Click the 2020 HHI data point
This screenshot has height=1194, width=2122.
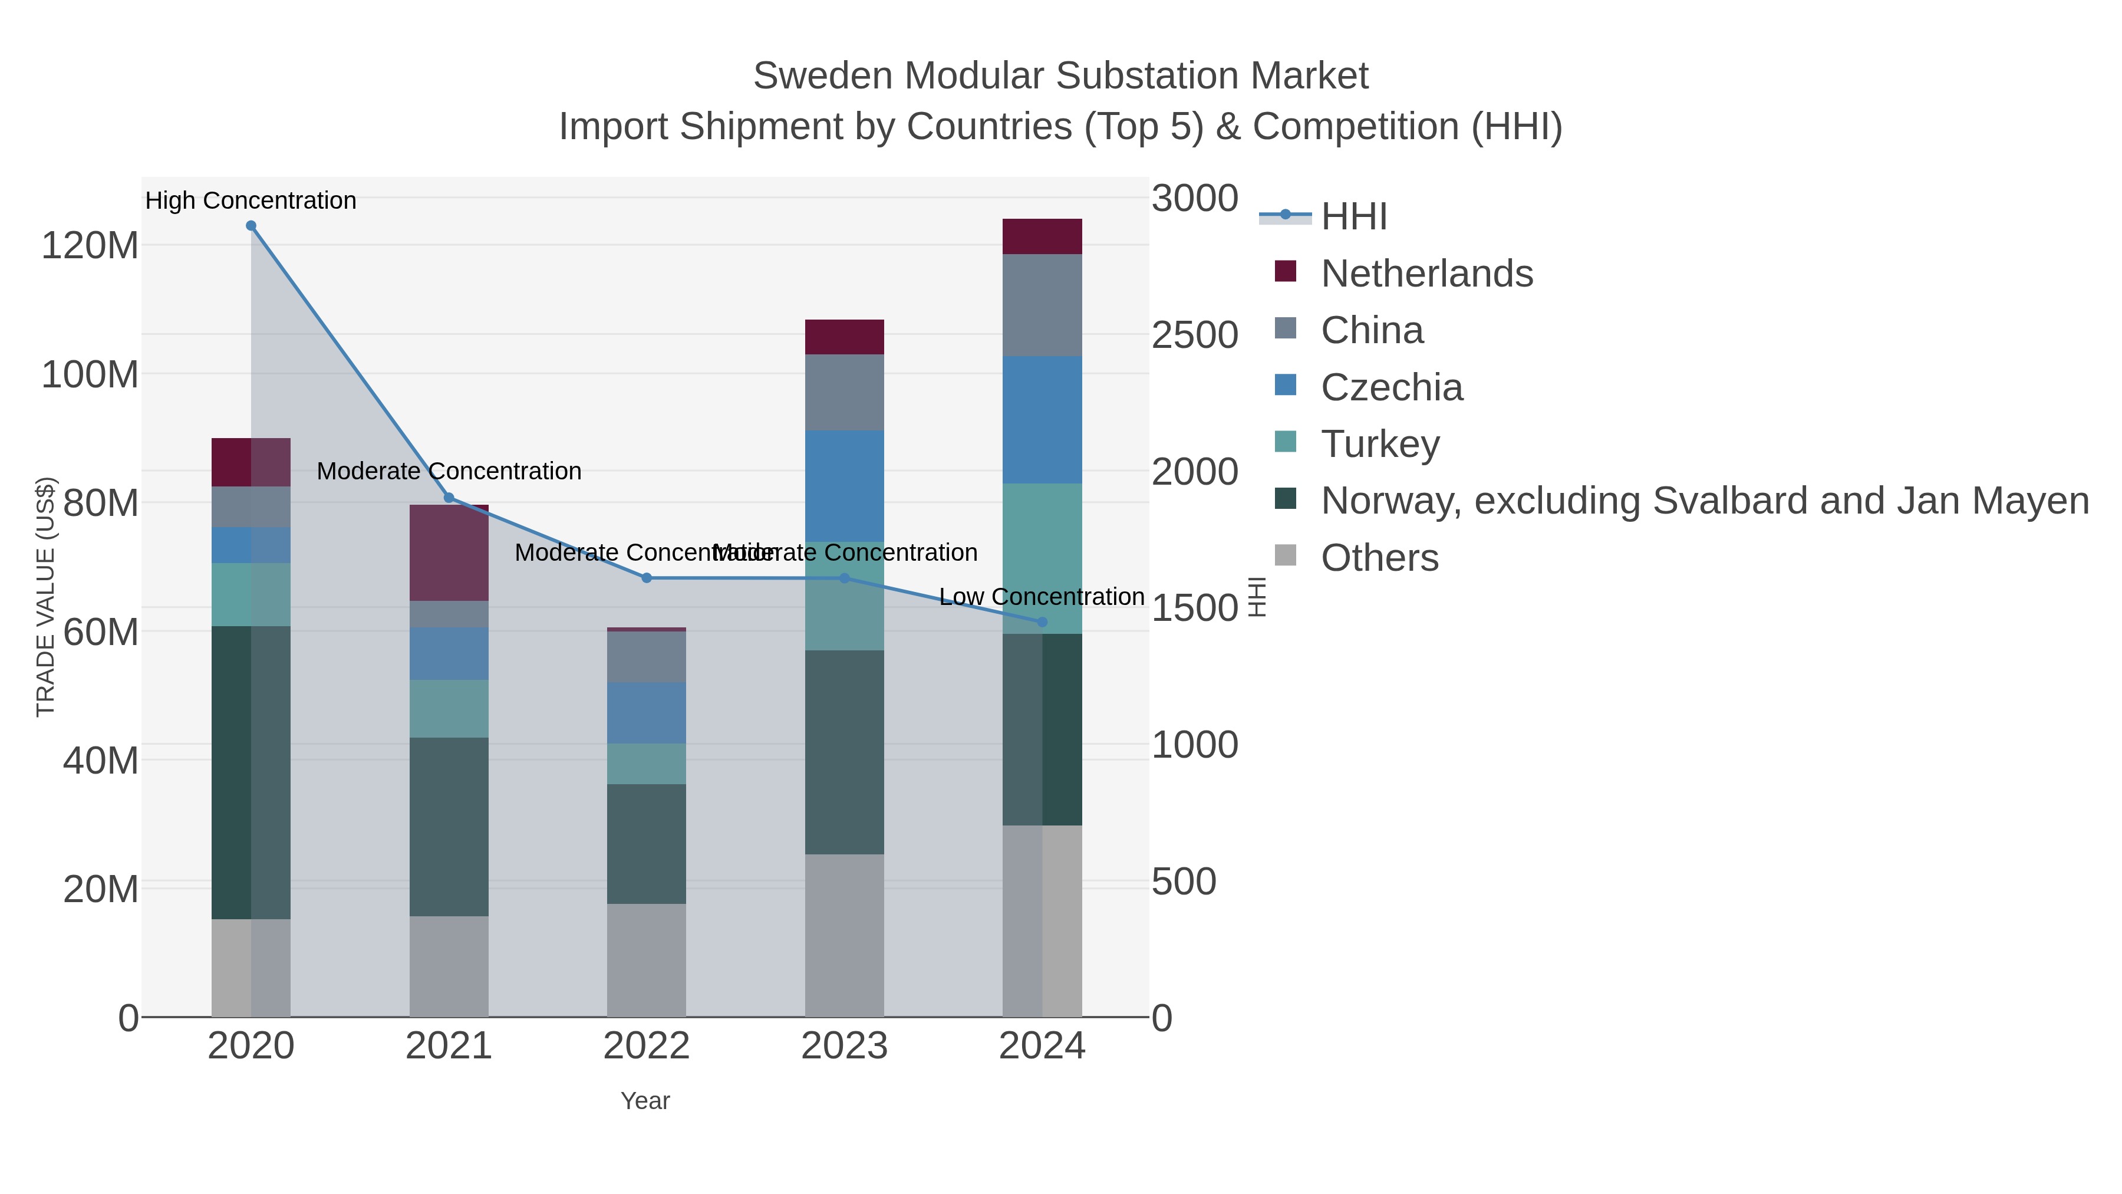pos(251,226)
